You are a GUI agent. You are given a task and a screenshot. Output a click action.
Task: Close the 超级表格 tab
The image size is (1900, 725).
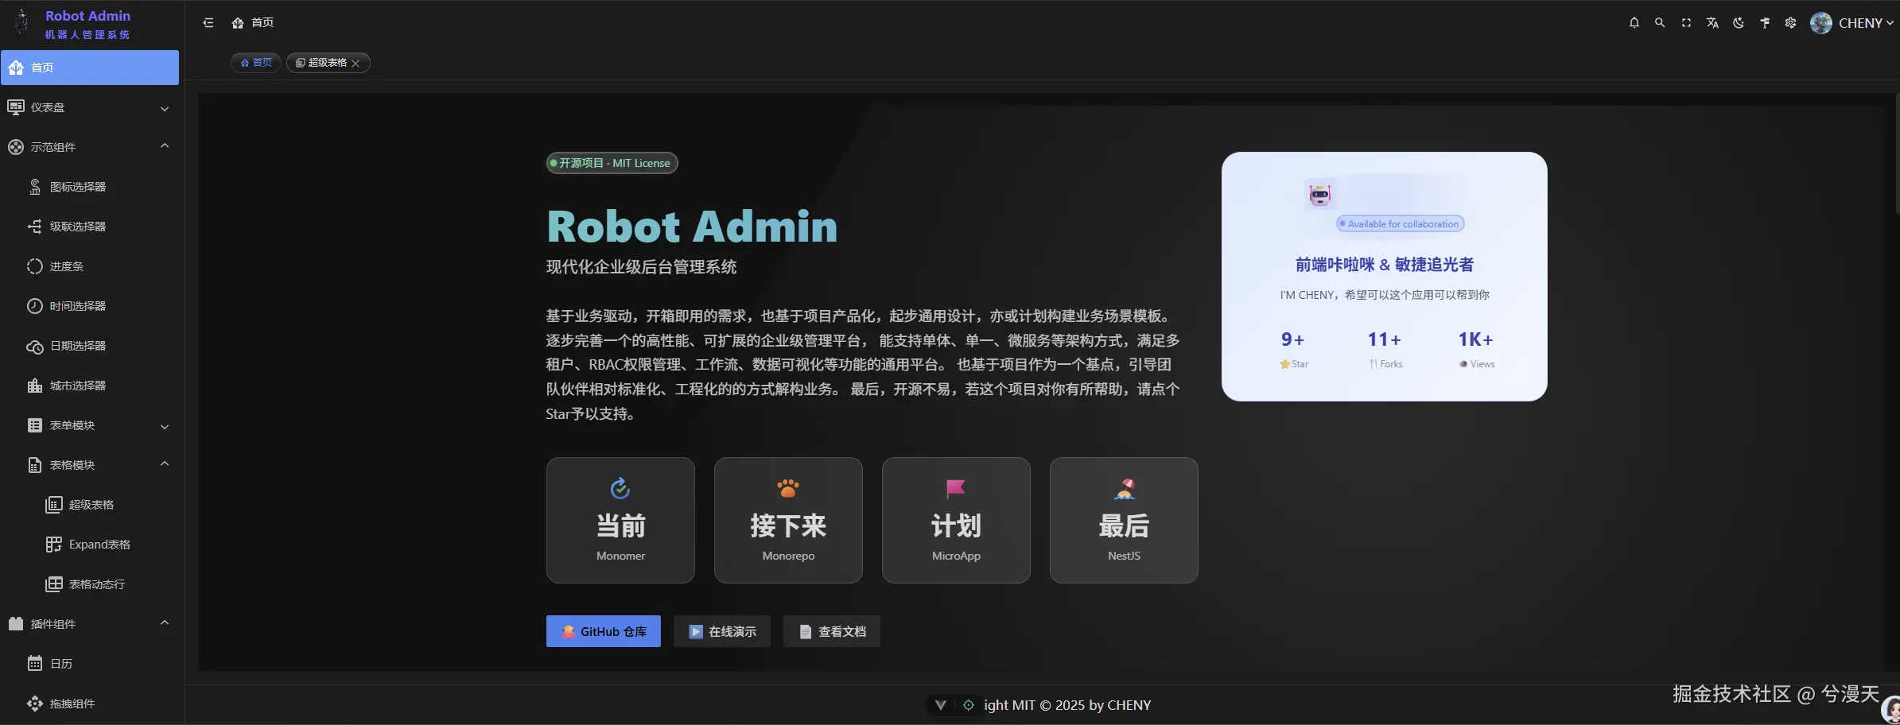[356, 63]
